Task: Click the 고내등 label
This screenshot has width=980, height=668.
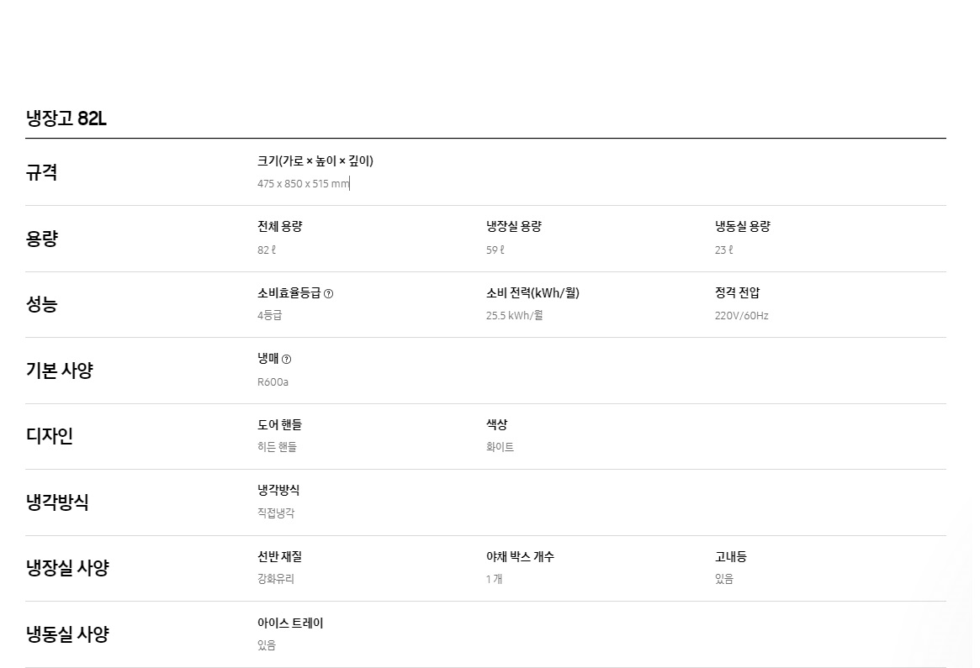Action: click(730, 556)
